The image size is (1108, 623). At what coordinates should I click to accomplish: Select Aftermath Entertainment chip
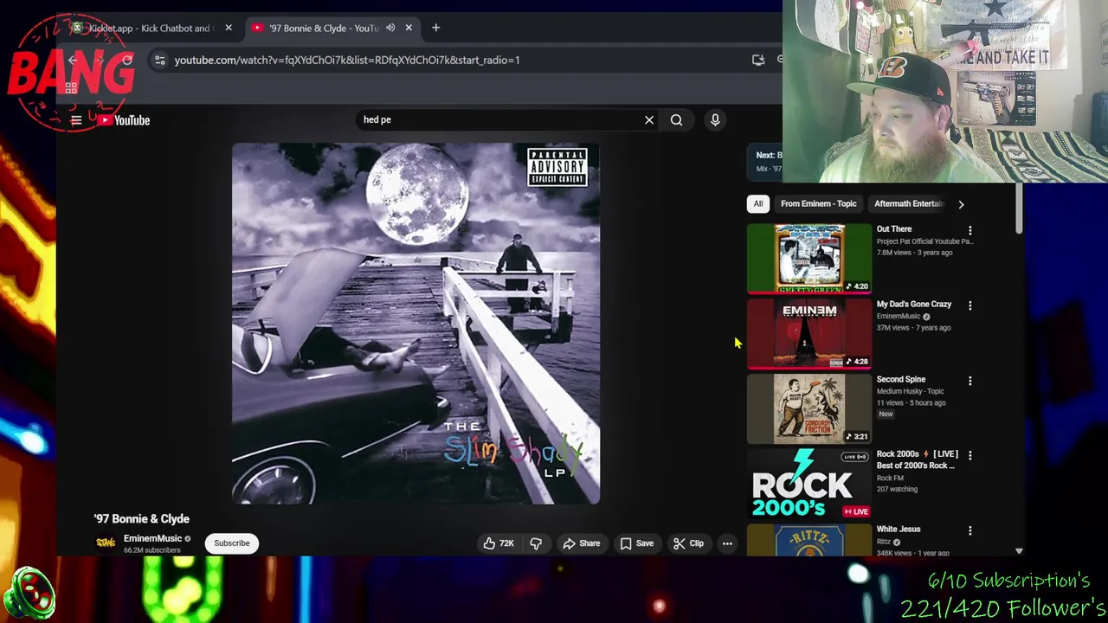908,204
